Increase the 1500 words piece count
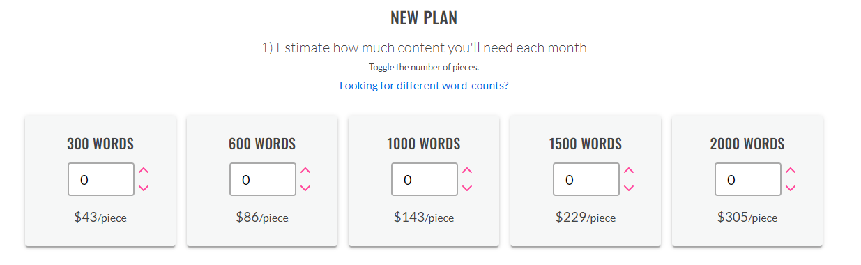 click(629, 170)
